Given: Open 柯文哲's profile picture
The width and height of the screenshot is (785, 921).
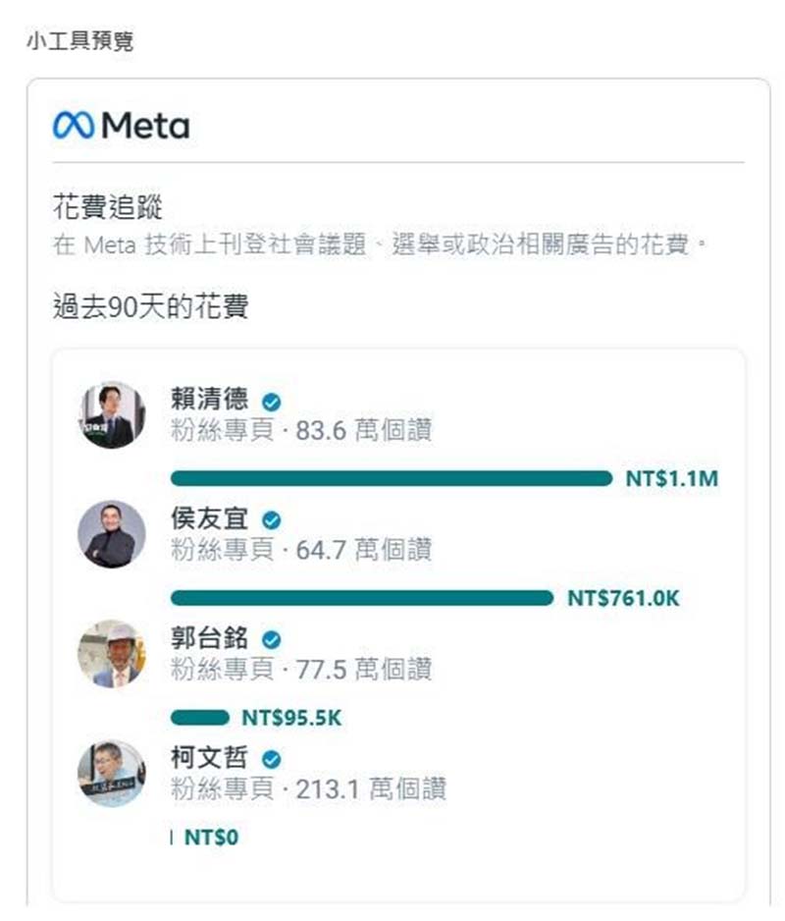Looking at the screenshot, I should click(112, 773).
